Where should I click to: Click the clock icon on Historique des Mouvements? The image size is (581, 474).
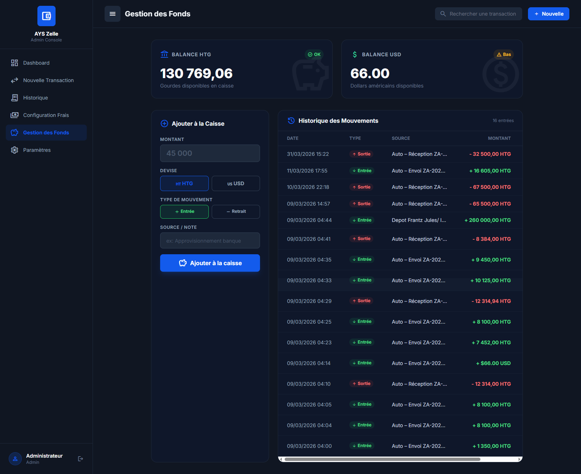290,121
